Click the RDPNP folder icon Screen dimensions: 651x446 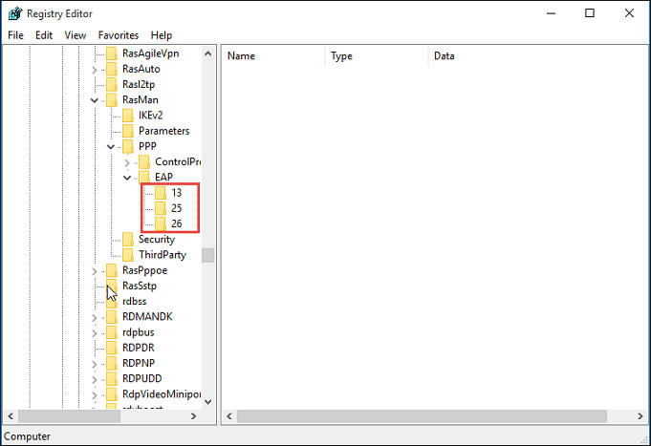[x=111, y=364]
